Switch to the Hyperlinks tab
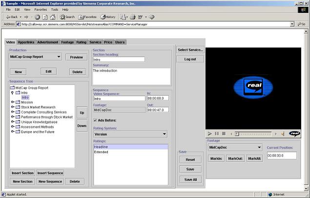310x198 pixels. [26, 42]
